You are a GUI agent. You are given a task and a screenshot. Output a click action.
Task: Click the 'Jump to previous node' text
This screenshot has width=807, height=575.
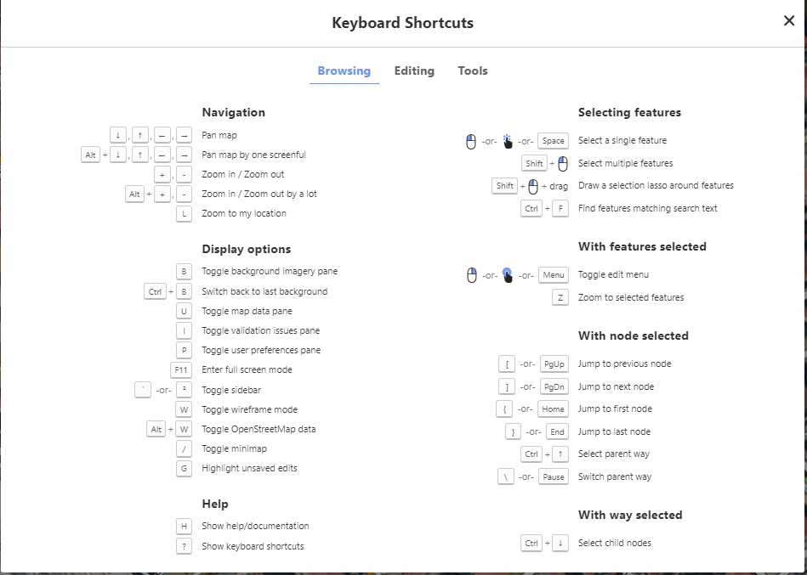[625, 364]
